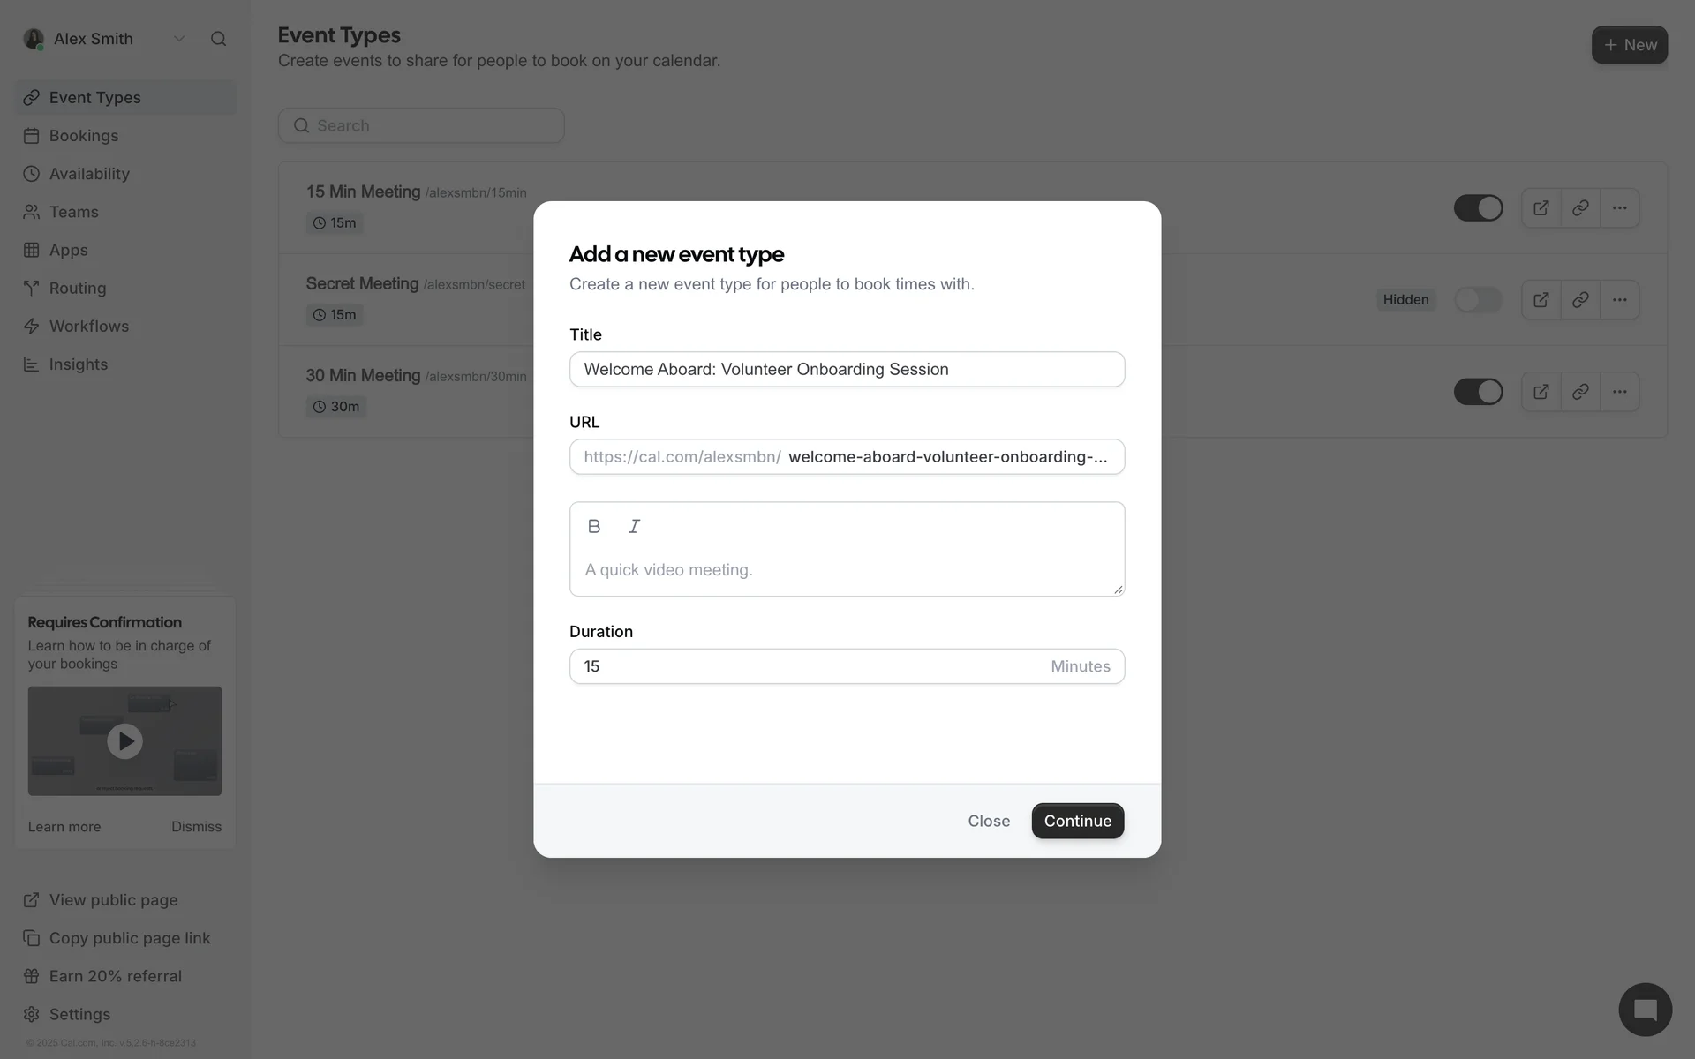Enable the Secret Meeting toggle
Image resolution: width=1695 pixels, height=1059 pixels.
(1478, 300)
